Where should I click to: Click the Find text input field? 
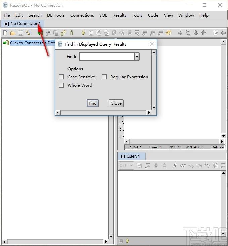pyautogui.click(x=107, y=57)
